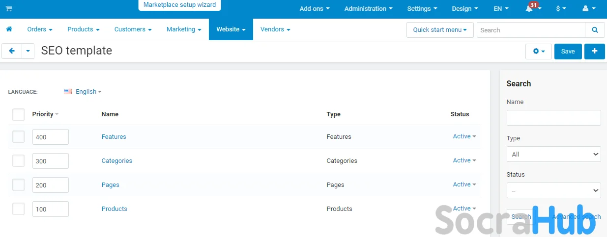Click the shopping cart storefront icon
The width and height of the screenshot is (607, 237).
9,9
